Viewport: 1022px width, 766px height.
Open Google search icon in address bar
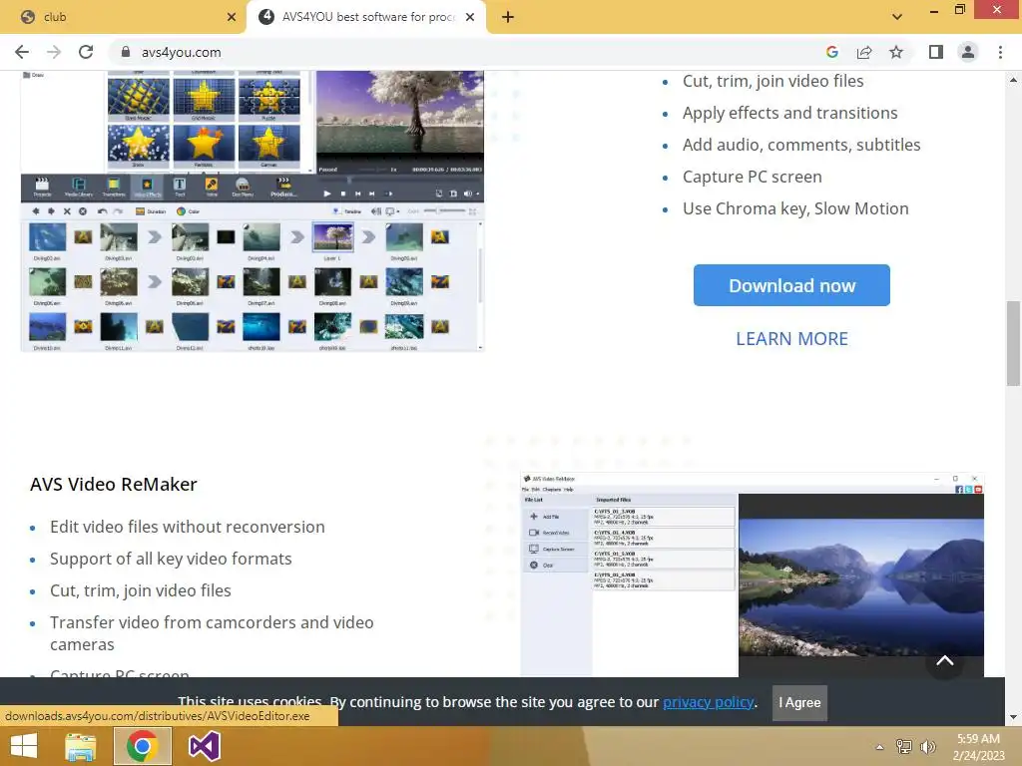pyautogui.click(x=831, y=52)
